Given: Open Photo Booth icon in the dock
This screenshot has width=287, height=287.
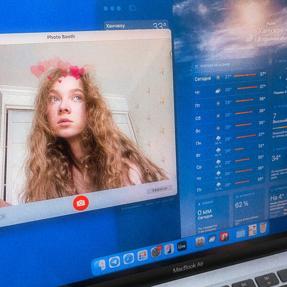Looking at the screenshot, I should (223, 236).
